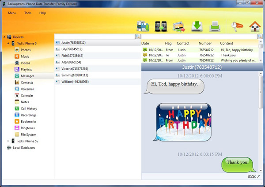Click the chat view scrollbar thumb
265x187 pixels.
click(261, 92)
